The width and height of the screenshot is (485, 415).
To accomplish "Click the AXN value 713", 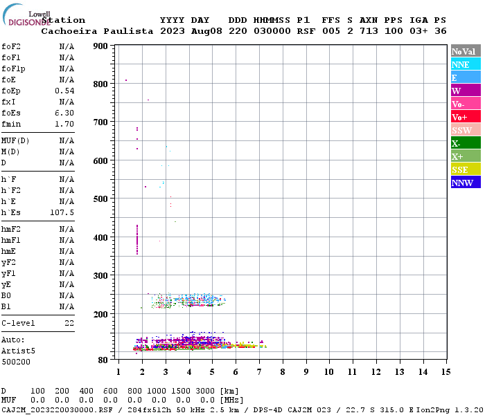I will coord(369,31).
